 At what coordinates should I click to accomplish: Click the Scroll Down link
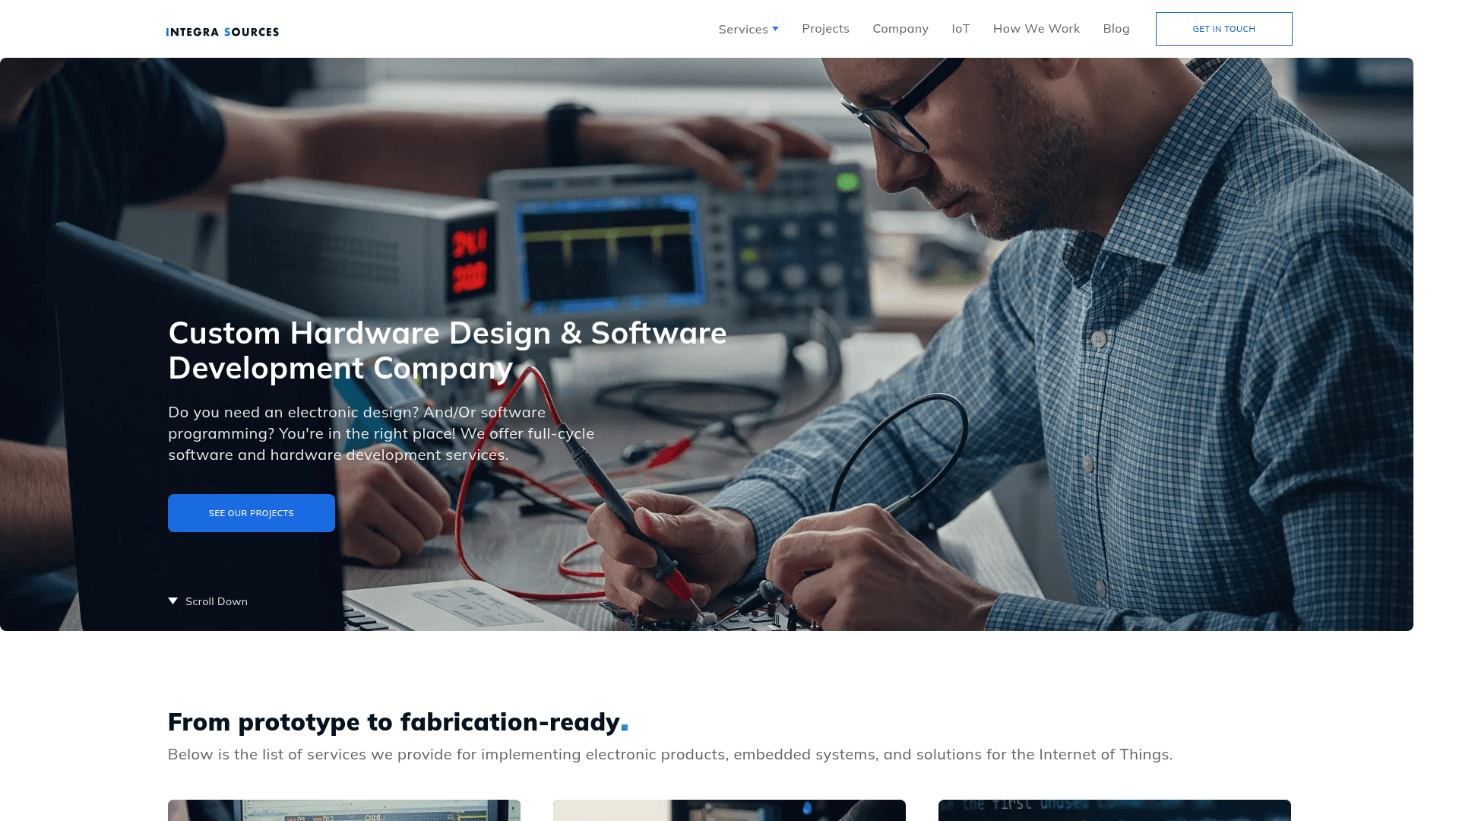tap(216, 601)
